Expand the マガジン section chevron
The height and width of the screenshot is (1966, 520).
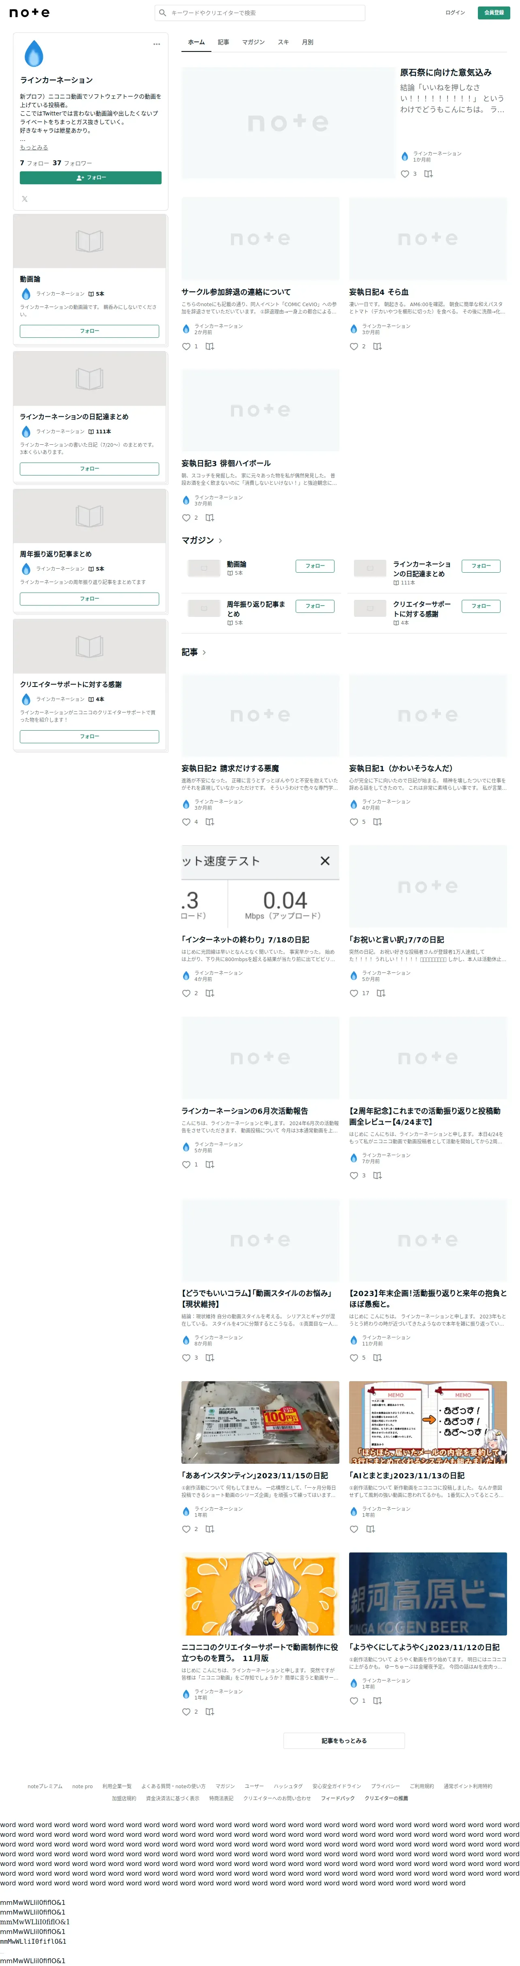pyautogui.click(x=221, y=540)
